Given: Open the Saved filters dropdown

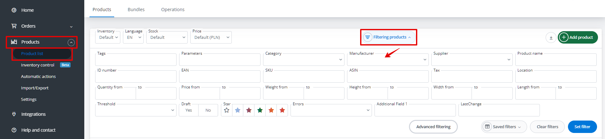Looking at the screenshot, I should pyautogui.click(x=504, y=127).
